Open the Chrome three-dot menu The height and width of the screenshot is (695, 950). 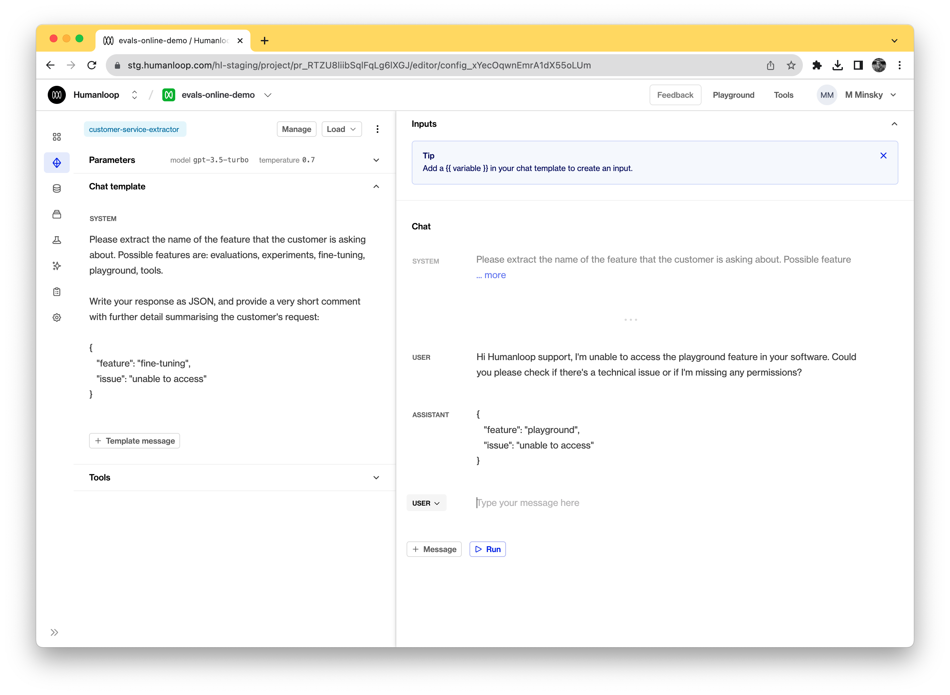(x=900, y=65)
